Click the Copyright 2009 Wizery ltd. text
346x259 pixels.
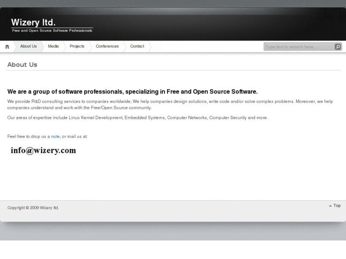pyautogui.click(x=33, y=208)
